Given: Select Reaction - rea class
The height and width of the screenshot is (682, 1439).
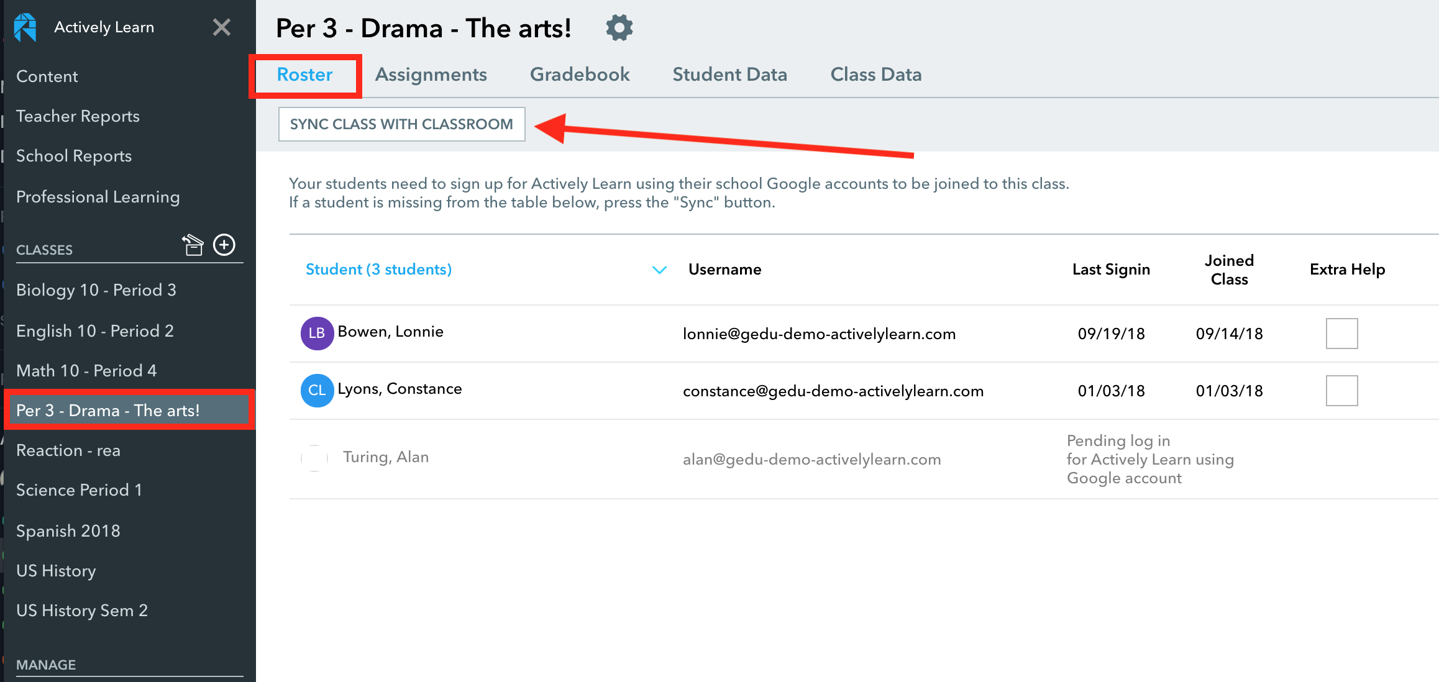Looking at the screenshot, I should tap(68, 450).
